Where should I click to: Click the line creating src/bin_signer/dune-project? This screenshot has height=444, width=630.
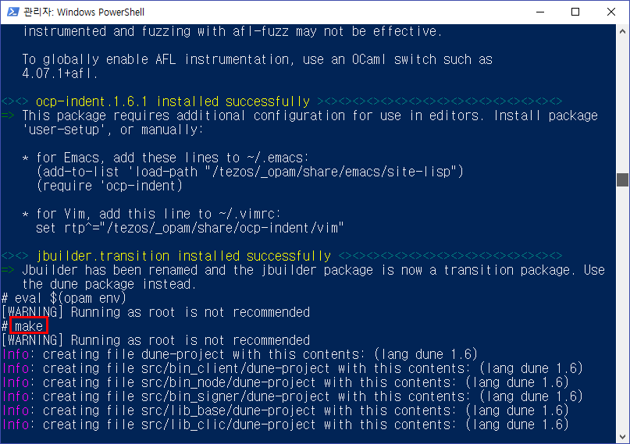[293, 396]
